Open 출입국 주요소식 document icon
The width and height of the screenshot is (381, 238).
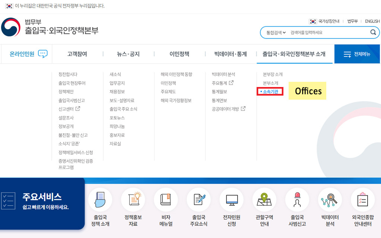pos(199,200)
